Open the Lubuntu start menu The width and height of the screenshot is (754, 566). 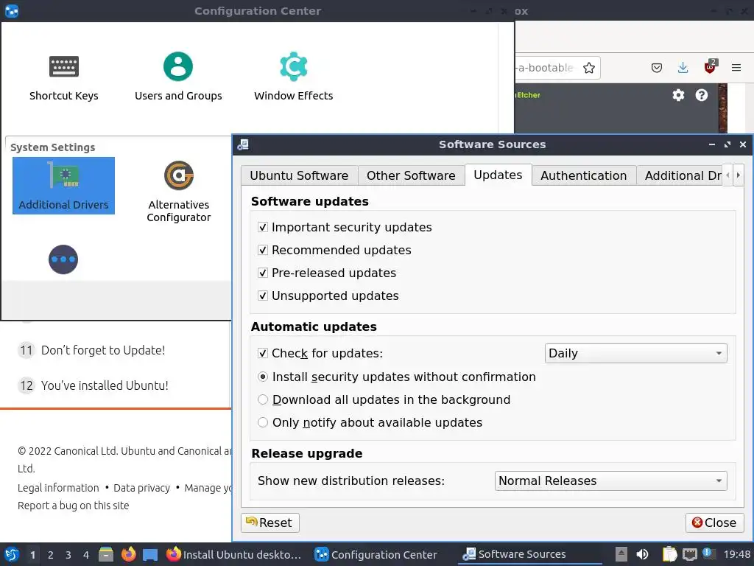[x=12, y=554]
